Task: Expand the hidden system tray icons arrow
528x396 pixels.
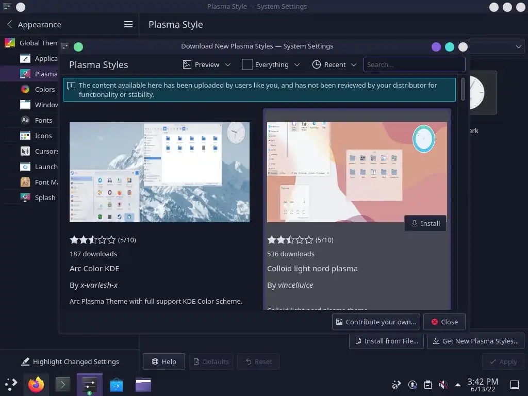Action: [458, 385]
